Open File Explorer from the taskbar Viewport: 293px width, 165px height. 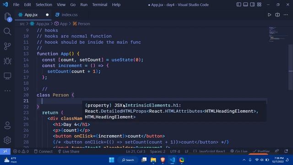(153, 160)
